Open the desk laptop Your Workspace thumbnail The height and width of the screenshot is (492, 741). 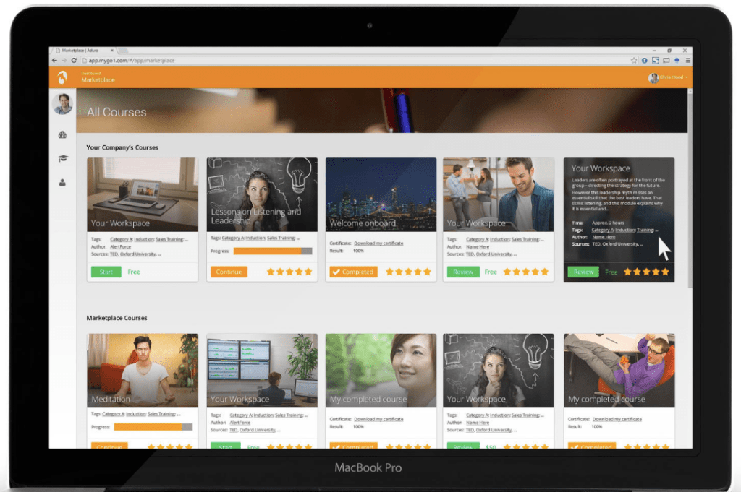pos(143,194)
